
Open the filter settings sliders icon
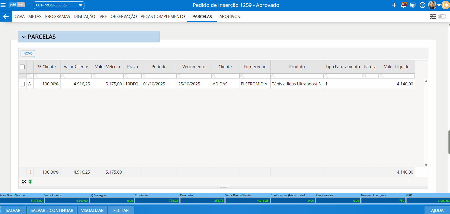coord(433,17)
